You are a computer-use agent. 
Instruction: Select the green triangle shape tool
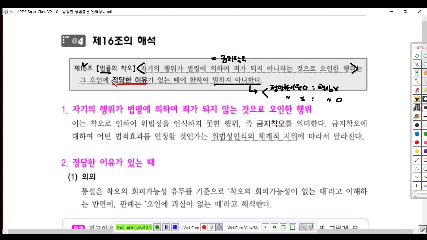tap(417, 168)
